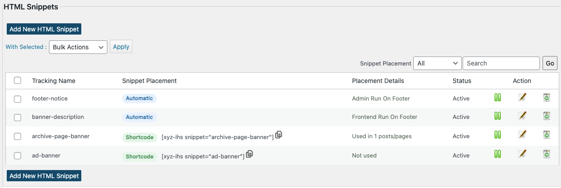Pause the footer-notice snippet

[498, 97]
